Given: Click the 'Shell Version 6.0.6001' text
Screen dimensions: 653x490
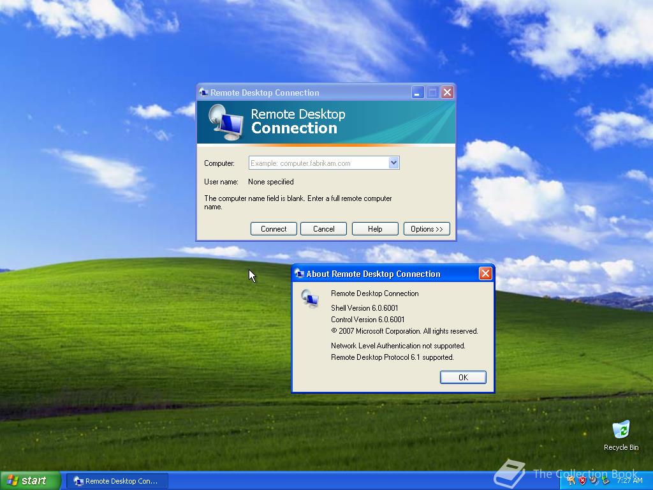Looking at the screenshot, I should click(364, 308).
